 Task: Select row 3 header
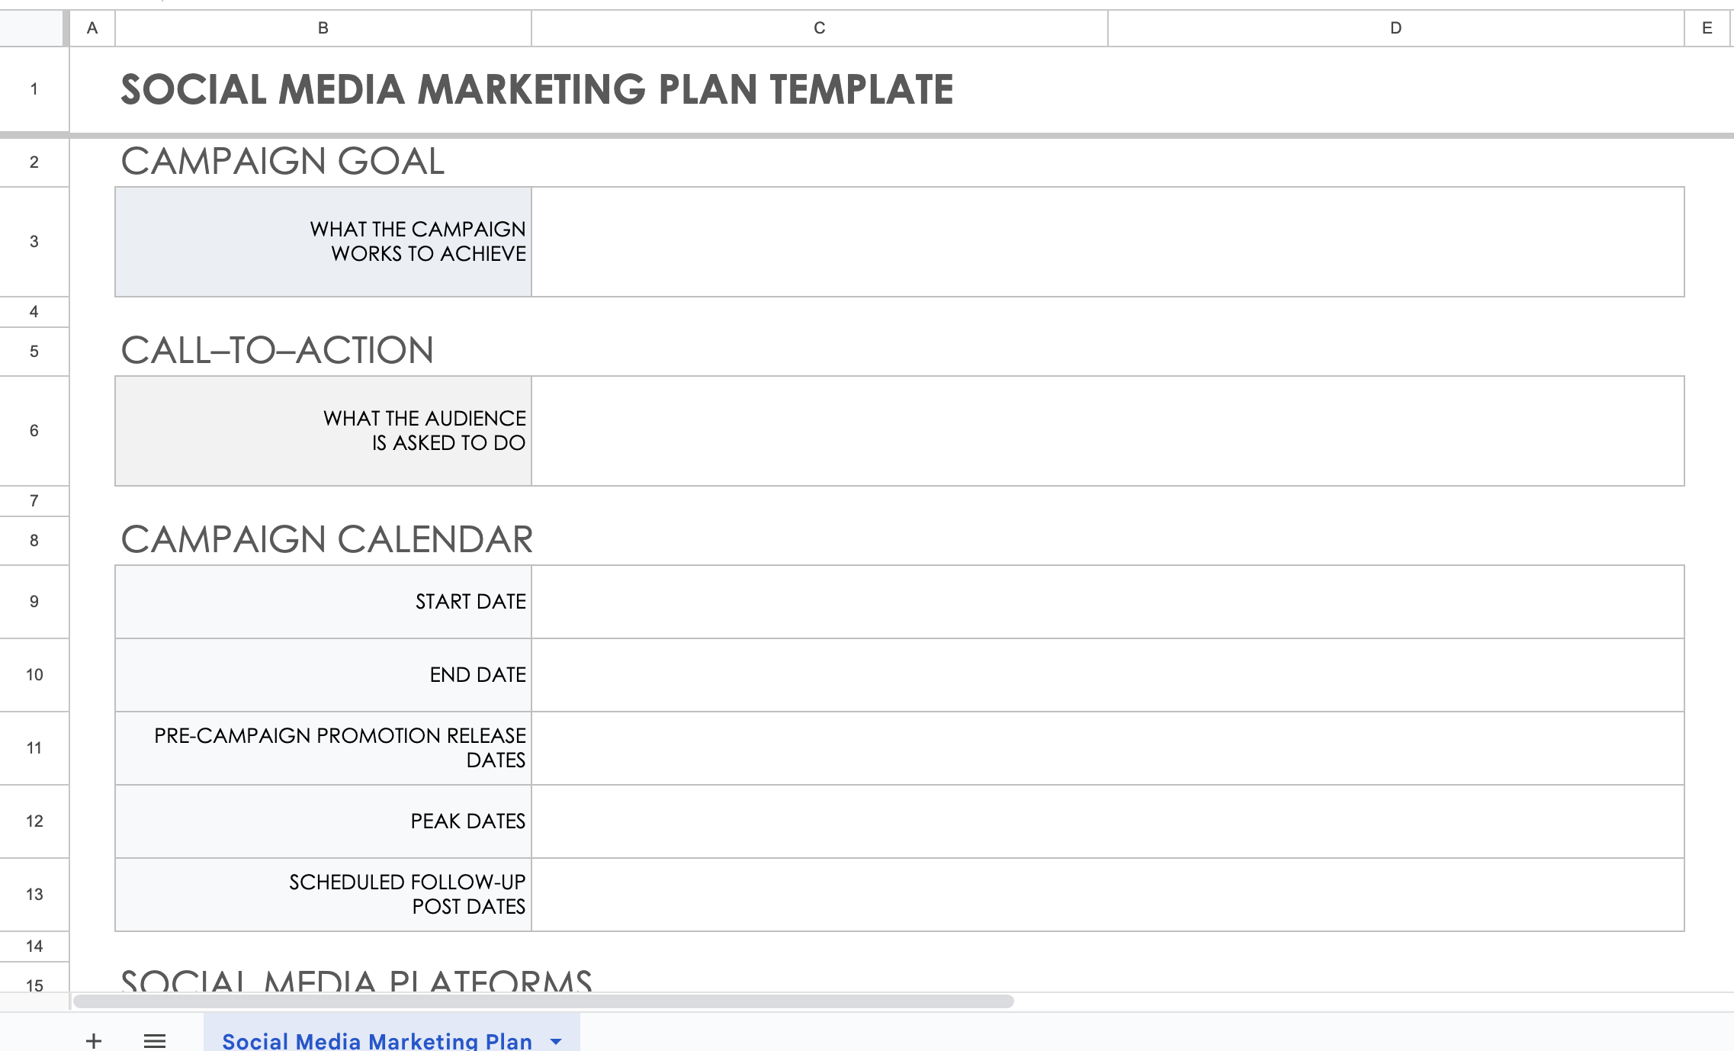coord(34,242)
